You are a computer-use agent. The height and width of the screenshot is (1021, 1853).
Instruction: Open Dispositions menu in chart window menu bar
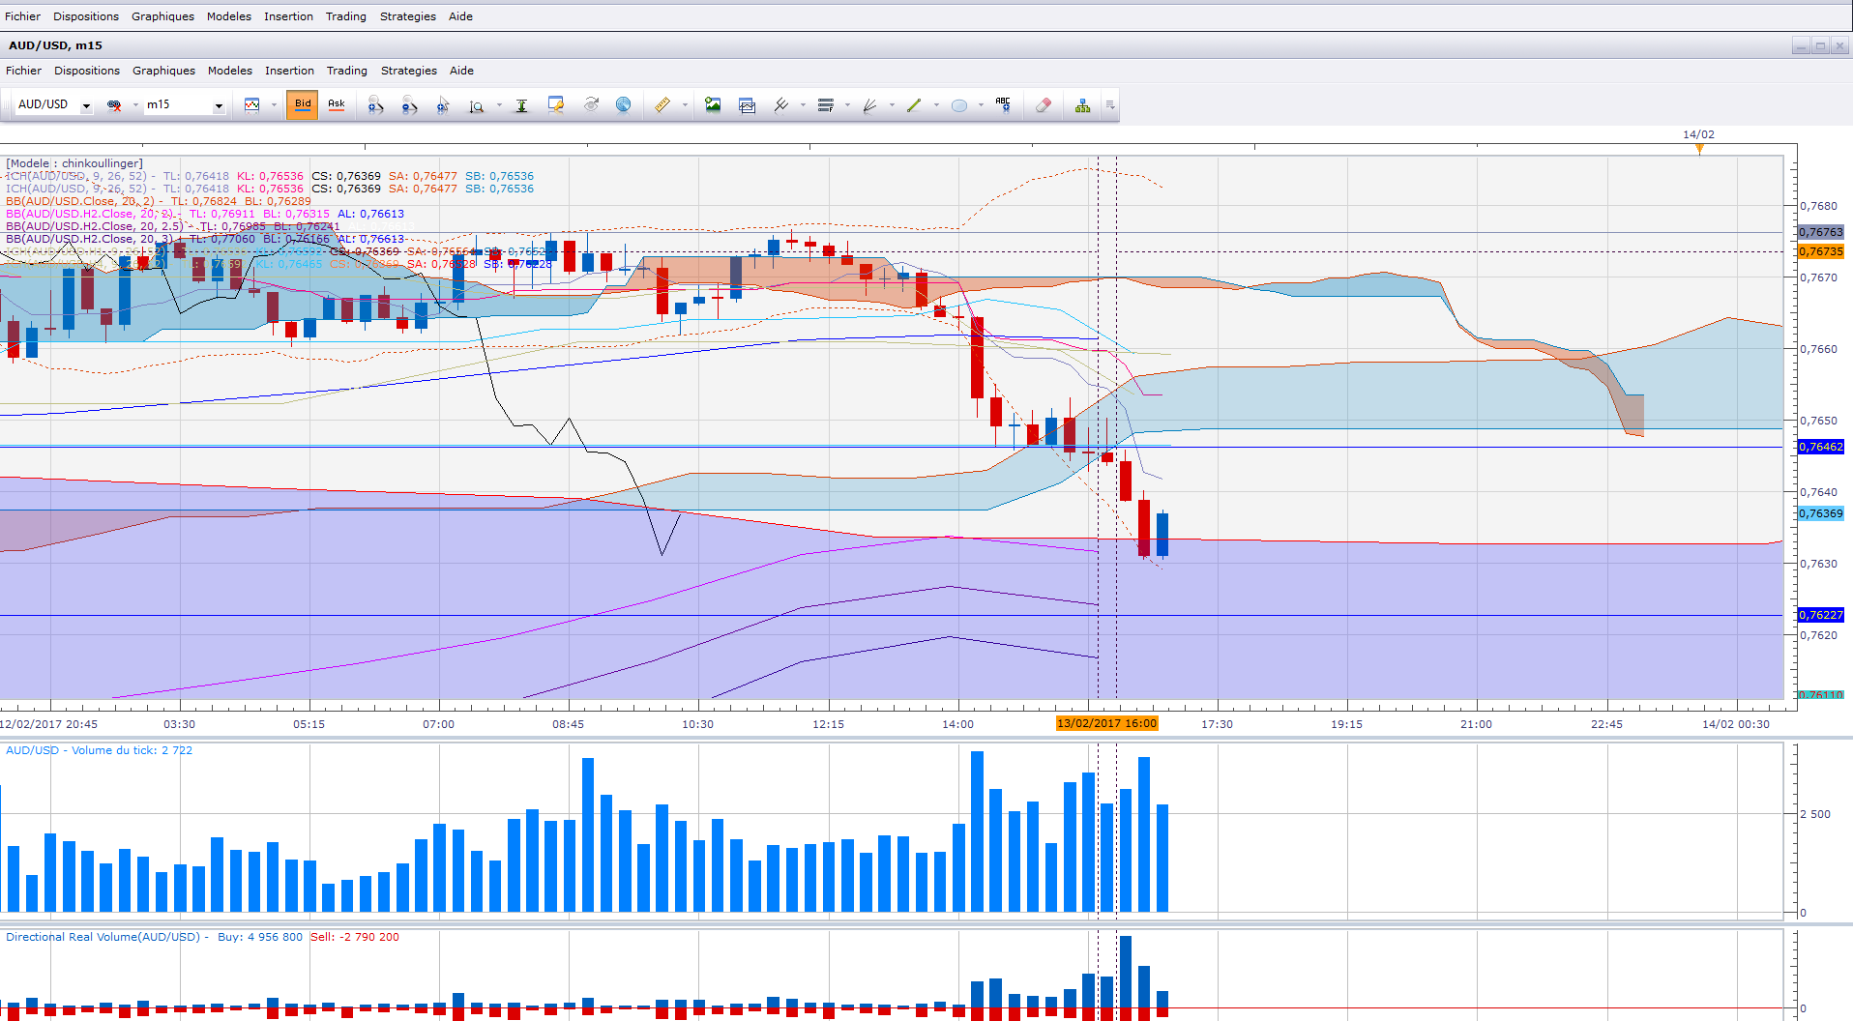(x=87, y=71)
